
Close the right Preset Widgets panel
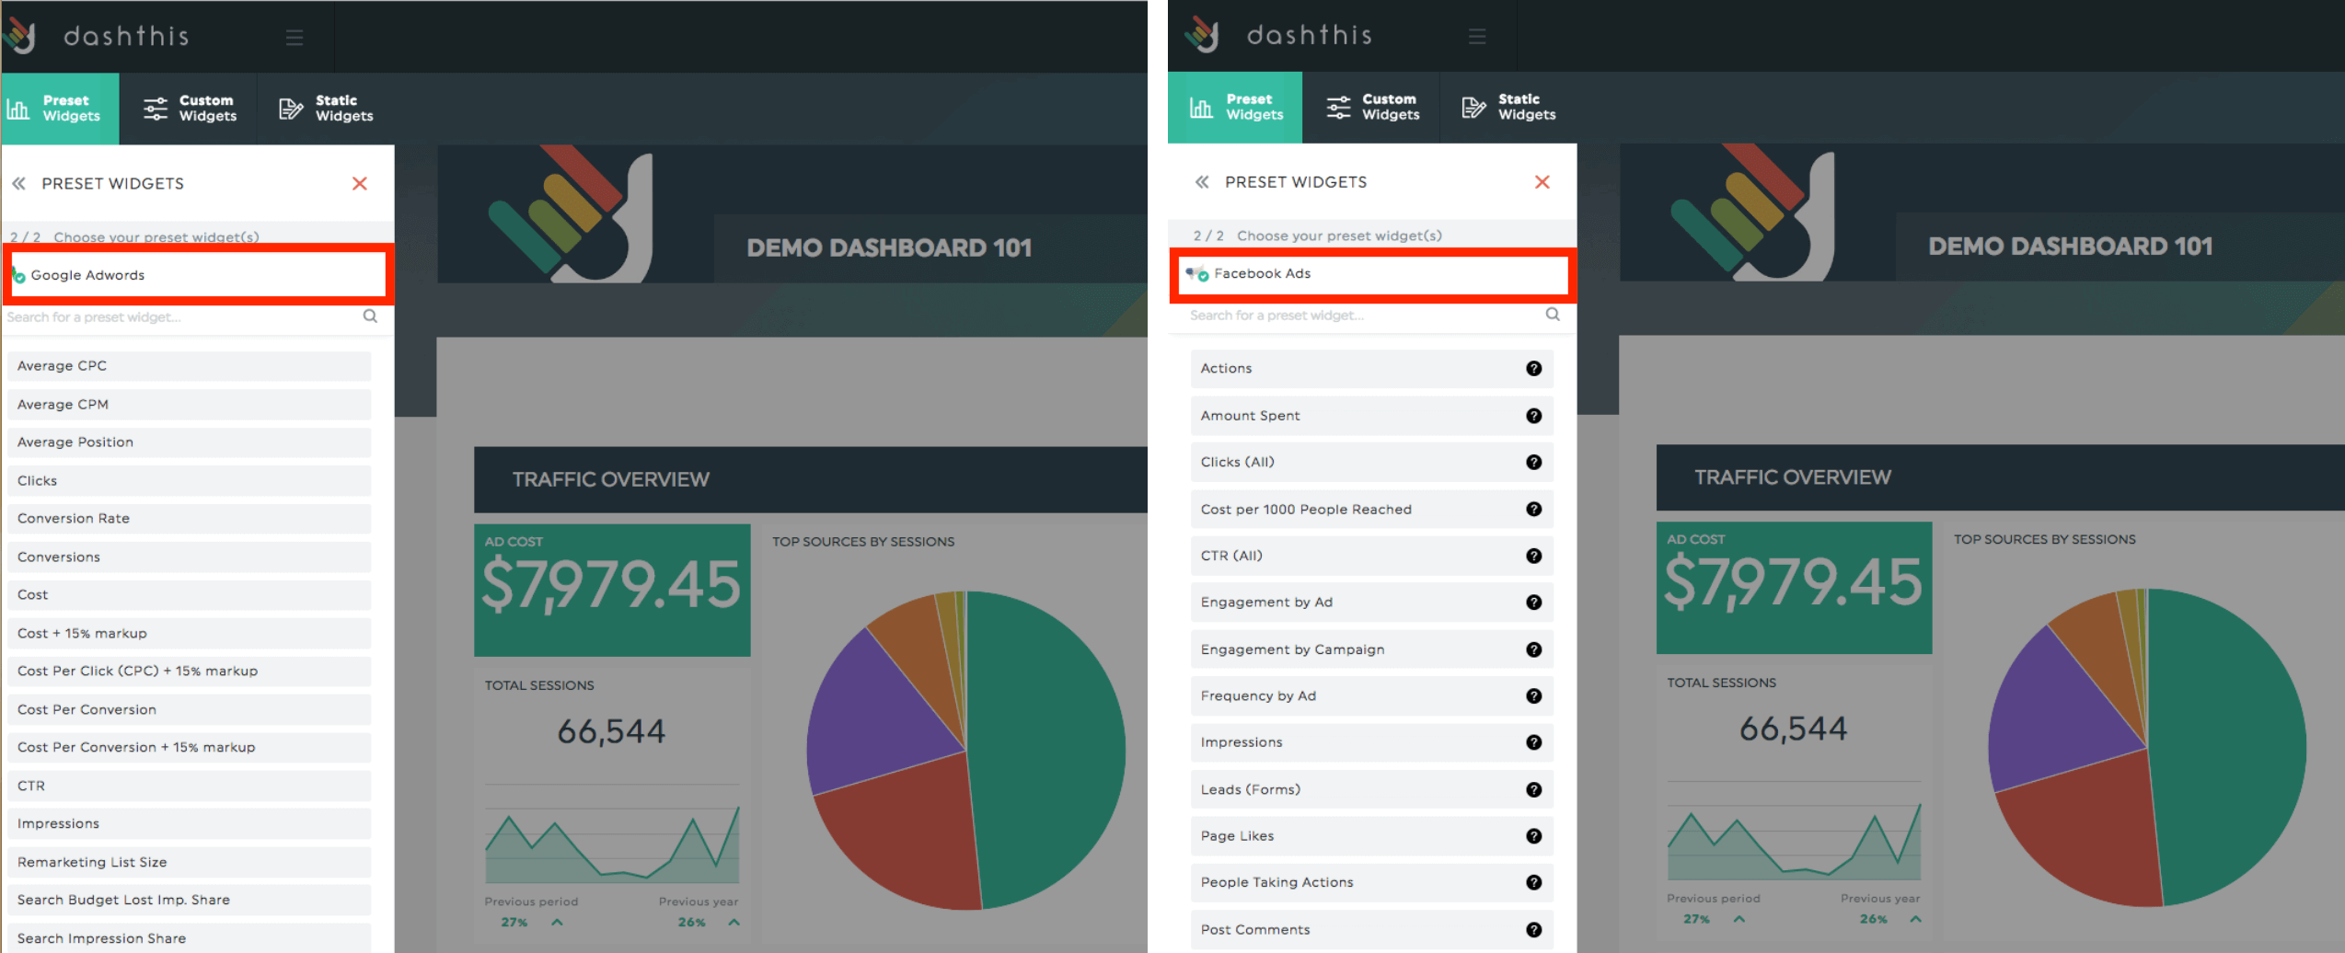(x=1542, y=182)
